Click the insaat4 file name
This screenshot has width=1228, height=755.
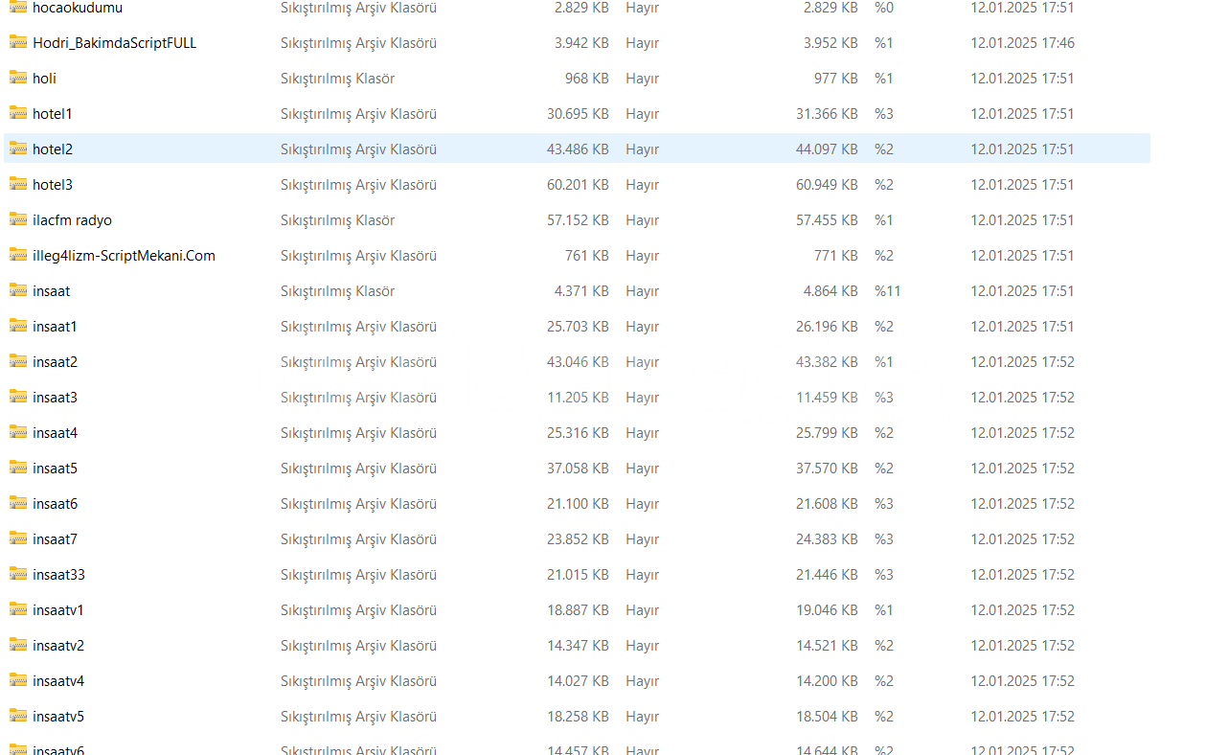click(55, 433)
